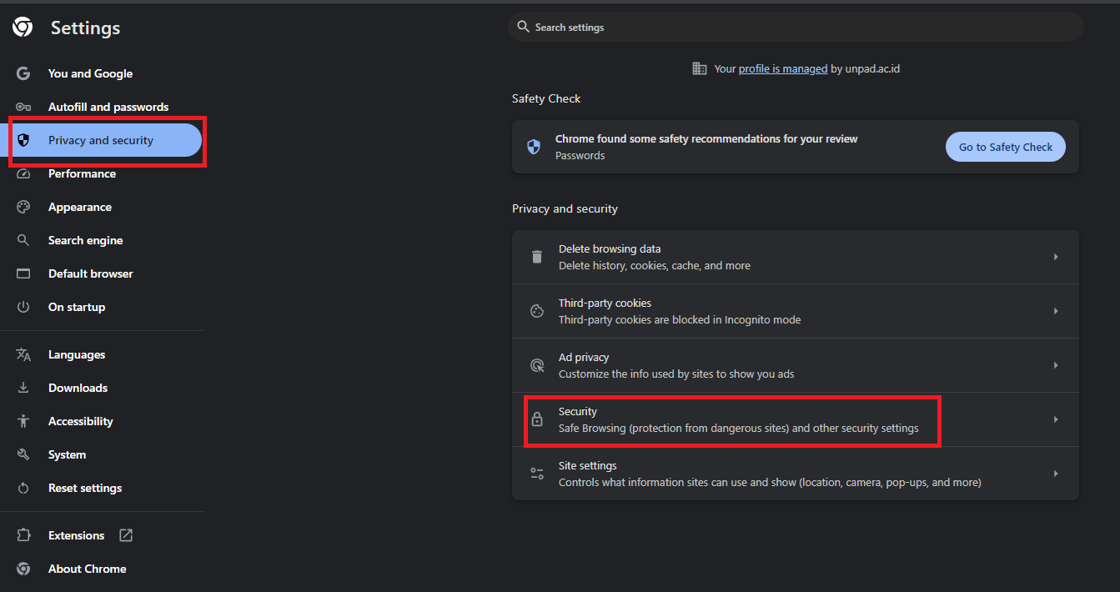Viewport: 1120px width, 592px height.
Task: Open Default browser settings
Action: coord(91,273)
